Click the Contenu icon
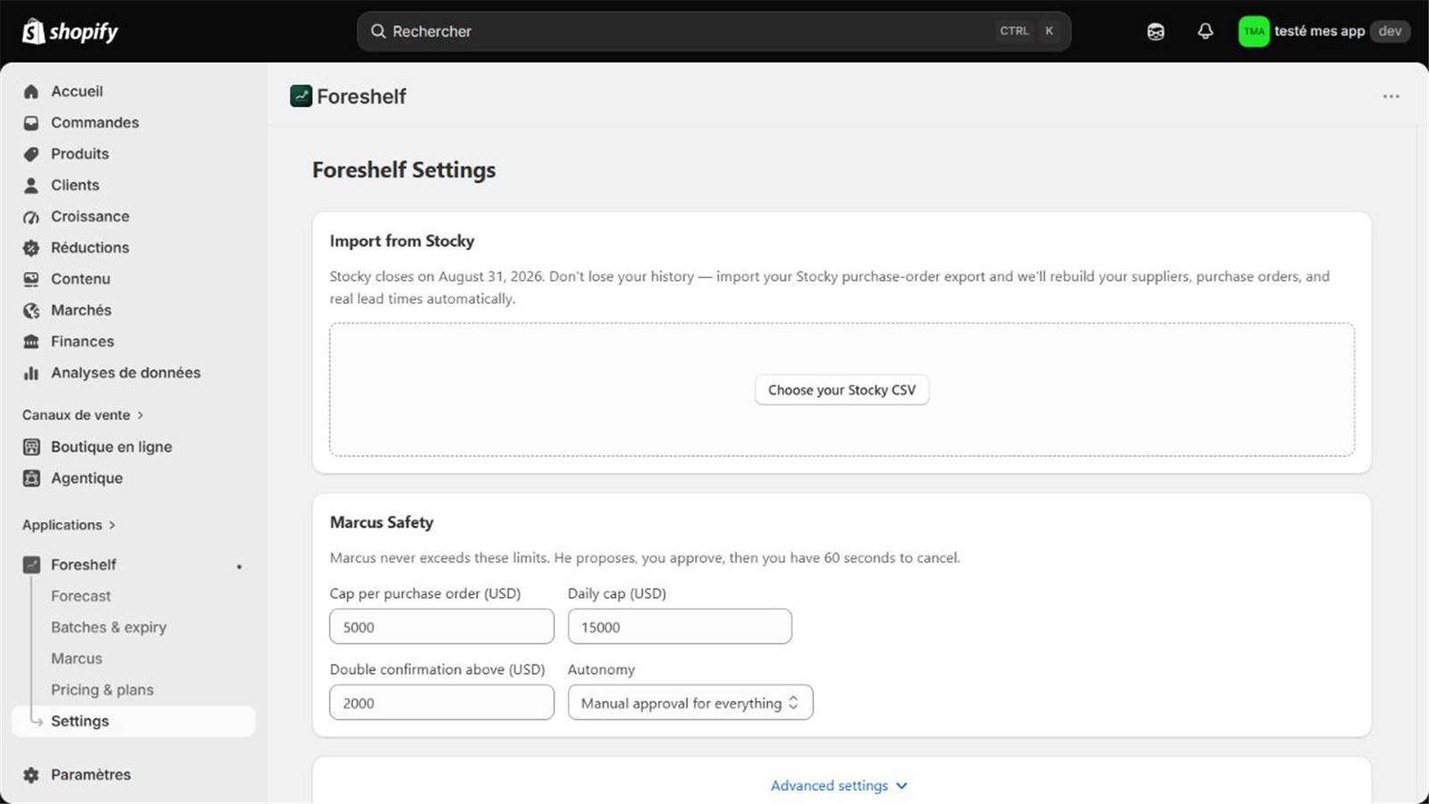This screenshot has width=1429, height=804. (31, 279)
